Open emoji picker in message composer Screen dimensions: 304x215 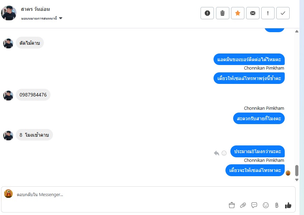[x=266, y=205]
